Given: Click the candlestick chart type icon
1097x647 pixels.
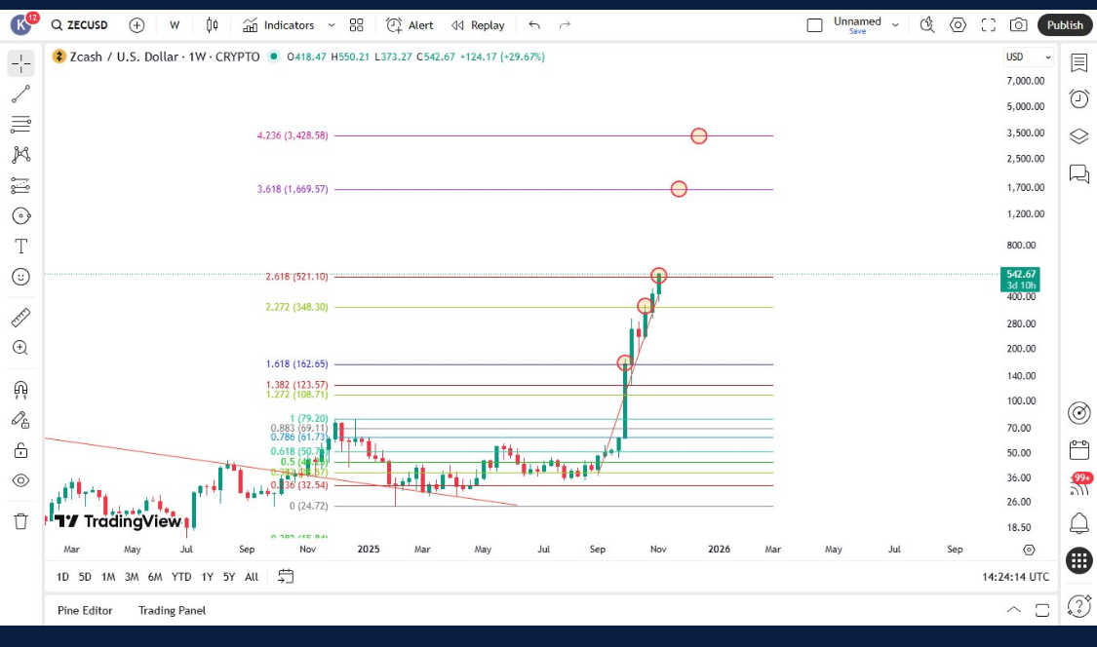Looking at the screenshot, I should click(x=212, y=25).
